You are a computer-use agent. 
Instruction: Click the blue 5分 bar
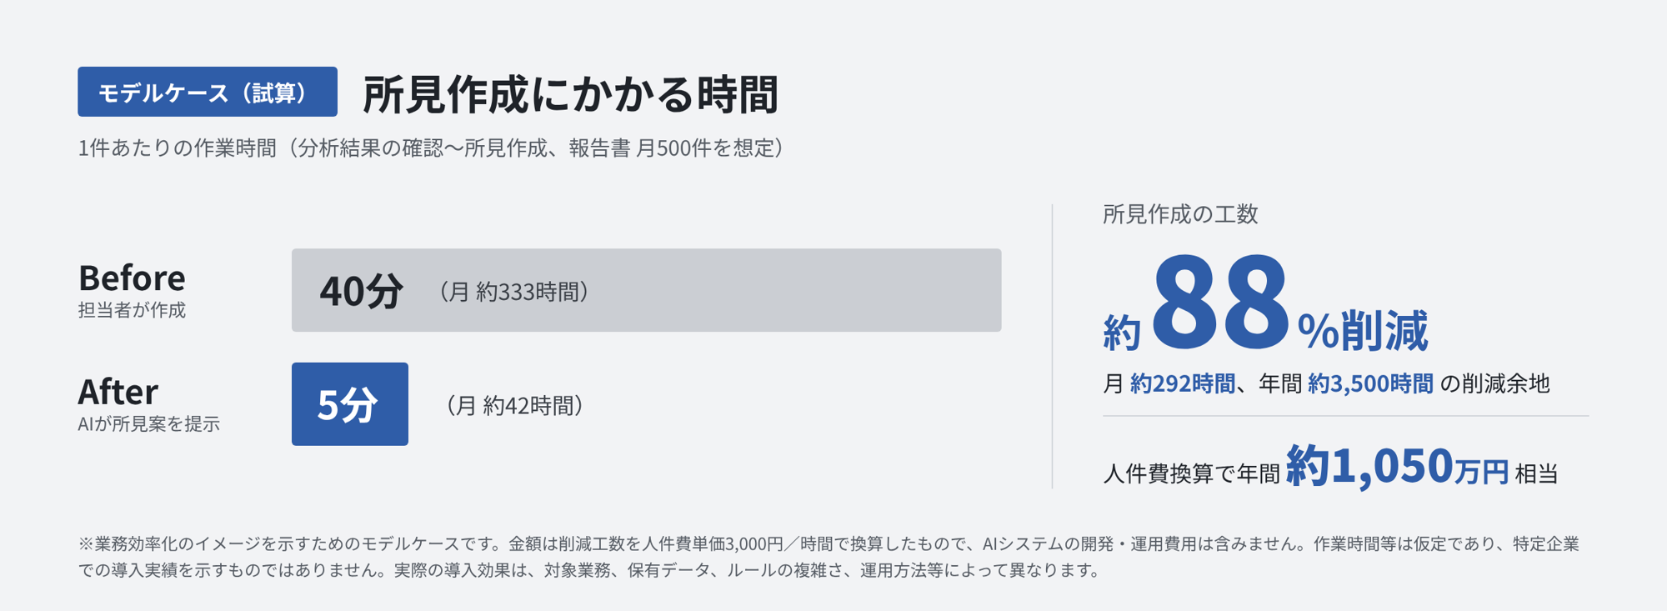(x=350, y=403)
